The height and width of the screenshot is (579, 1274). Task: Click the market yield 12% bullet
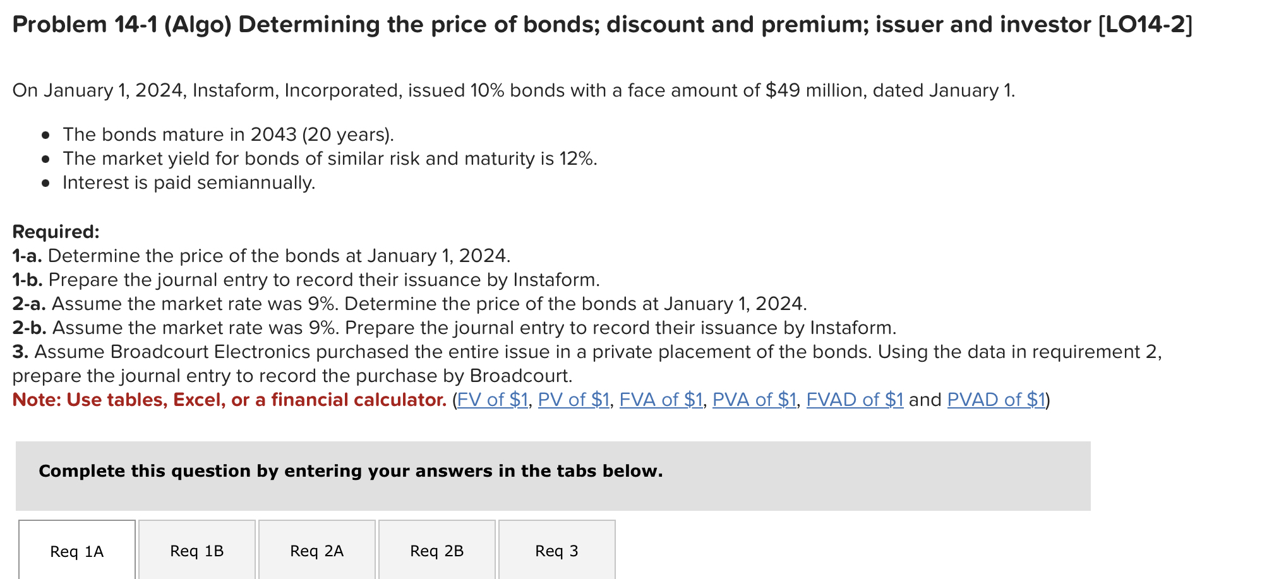pos(330,158)
